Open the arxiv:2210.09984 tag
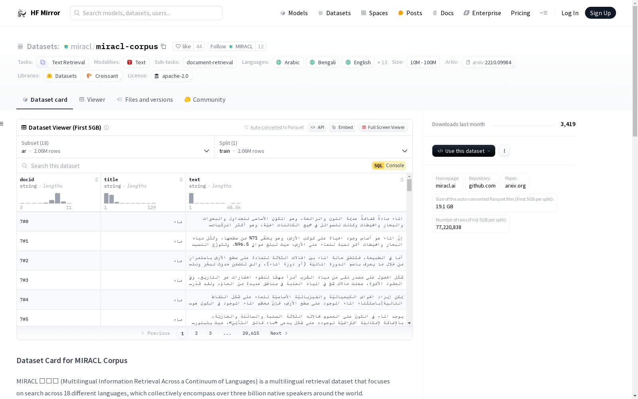Image resolution: width=638 pixels, height=399 pixels. (488, 62)
